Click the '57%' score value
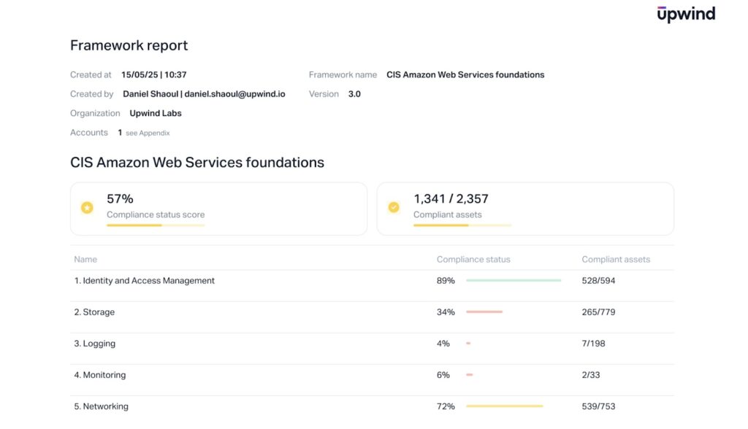Image resolution: width=748 pixels, height=429 pixels. coord(120,198)
